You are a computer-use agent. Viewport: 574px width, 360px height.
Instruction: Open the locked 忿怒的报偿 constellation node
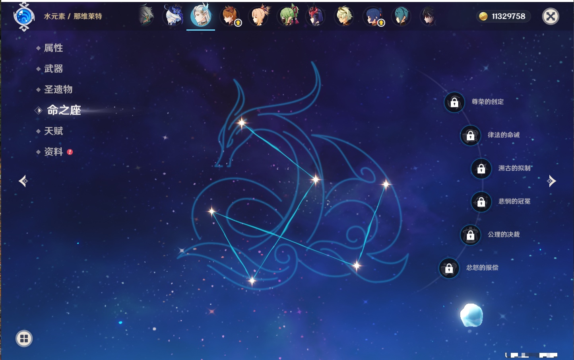pyautogui.click(x=449, y=268)
